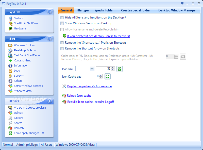Viewport: 203px width, 150px height.
Task: Open the StartUp & ShutDown section
Action: (x=27, y=23)
